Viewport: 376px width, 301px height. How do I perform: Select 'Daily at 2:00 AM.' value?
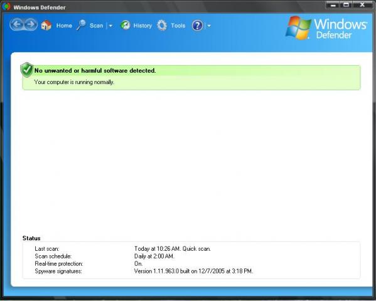pyautogui.click(x=154, y=256)
